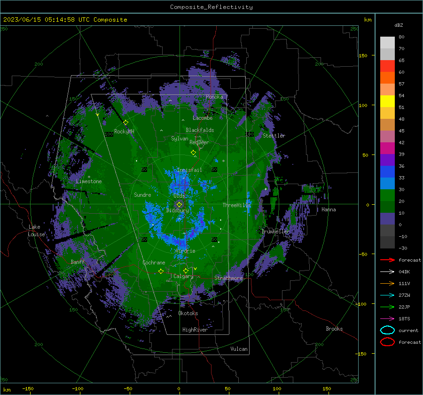Click the current legend label
The width and height of the screenshot is (423, 395).
[408, 331]
